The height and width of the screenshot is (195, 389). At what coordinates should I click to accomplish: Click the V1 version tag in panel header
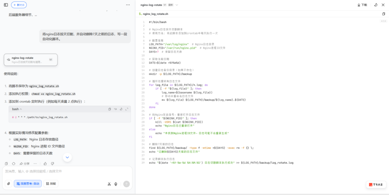click(x=165, y=5)
